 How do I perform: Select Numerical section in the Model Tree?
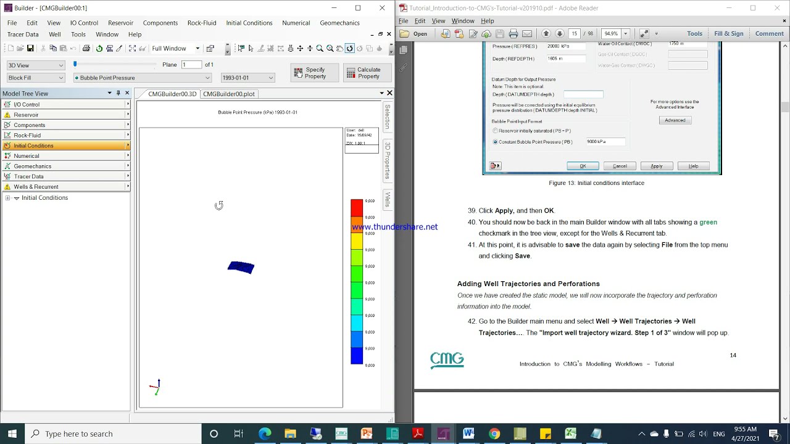pyautogui.click(x=65, y=156)
